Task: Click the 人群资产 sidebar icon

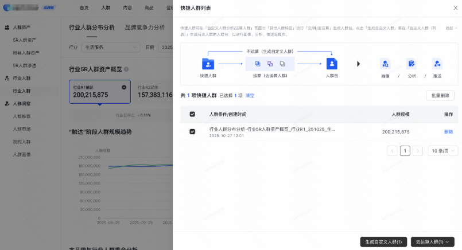Action: click(7, 28)
